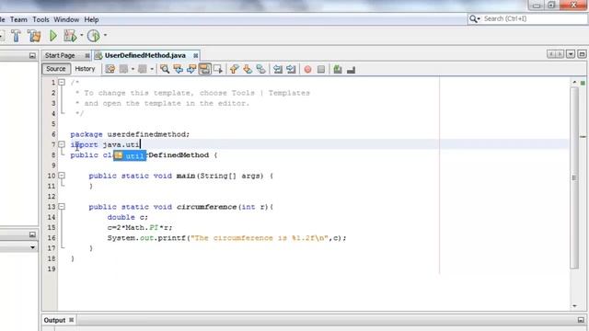Click the 'package userdefinedmethod;' line
The width and height of the screenshot is (589, 331).
[x=130, y=134]
